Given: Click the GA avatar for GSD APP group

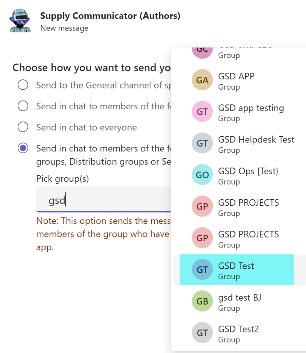Looking at the screenshot, I should point(202,80).
